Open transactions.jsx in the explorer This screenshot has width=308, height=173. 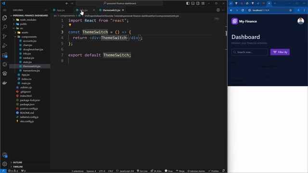(x=31, y=71)
